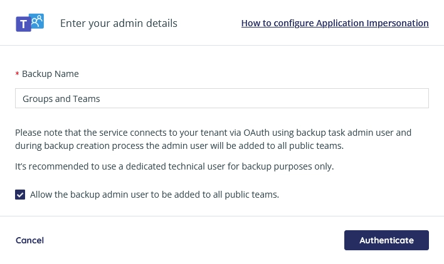This screenshot has width=444, height=264.
Task: Click the 'Please note that the service connects' paragraph
Action: (x=213, y=140)
